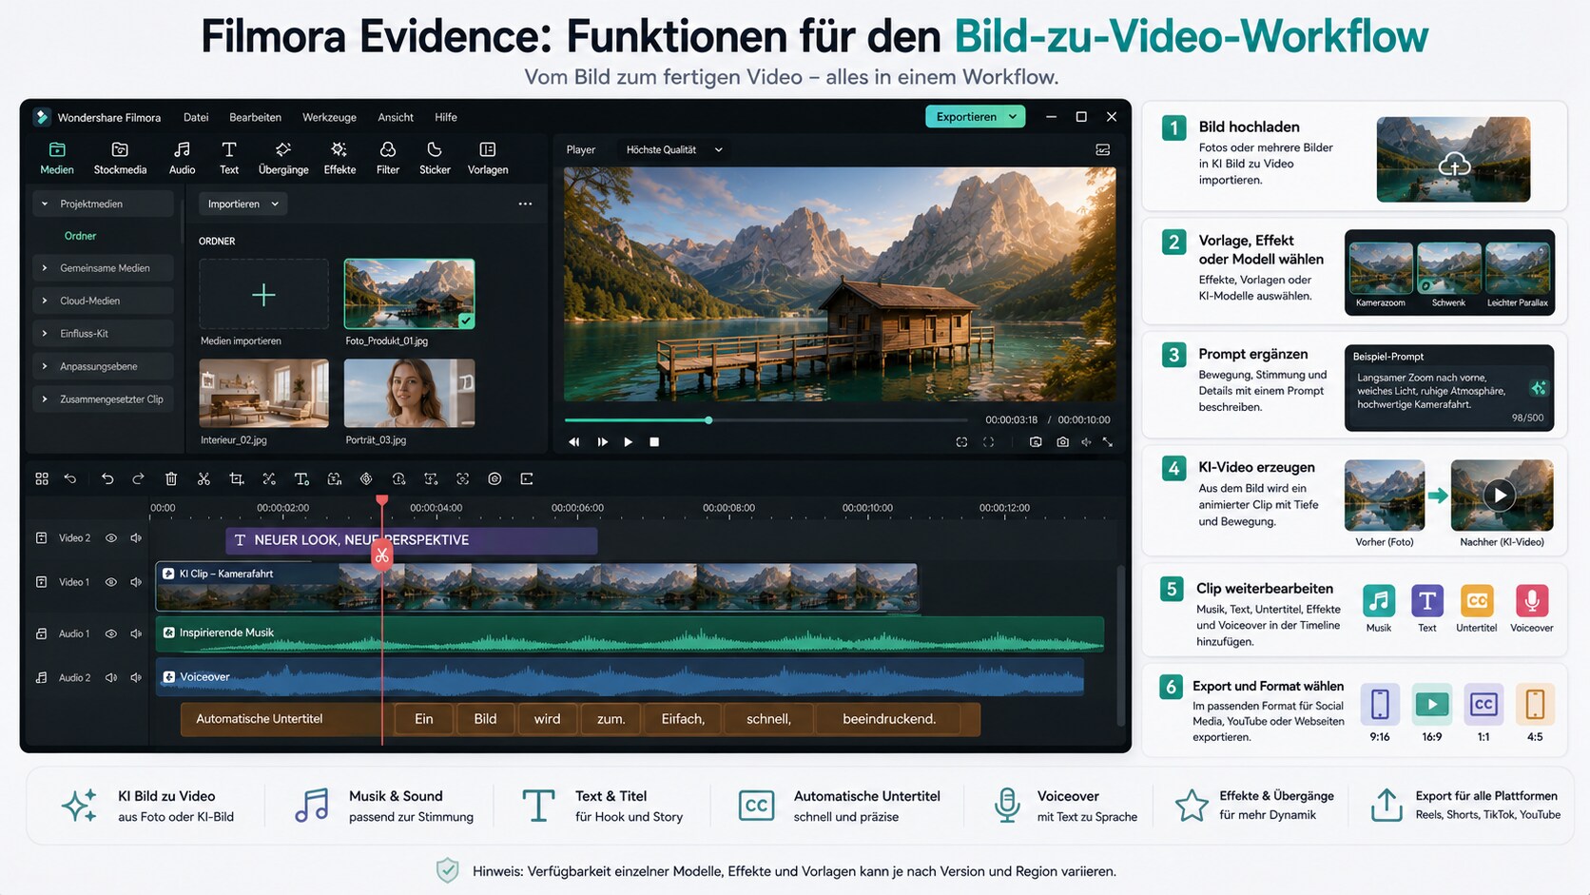Select the Foto_Produkt_01.jpg thumbnail
Screen dimensions: 1590x895
point(409,294)
